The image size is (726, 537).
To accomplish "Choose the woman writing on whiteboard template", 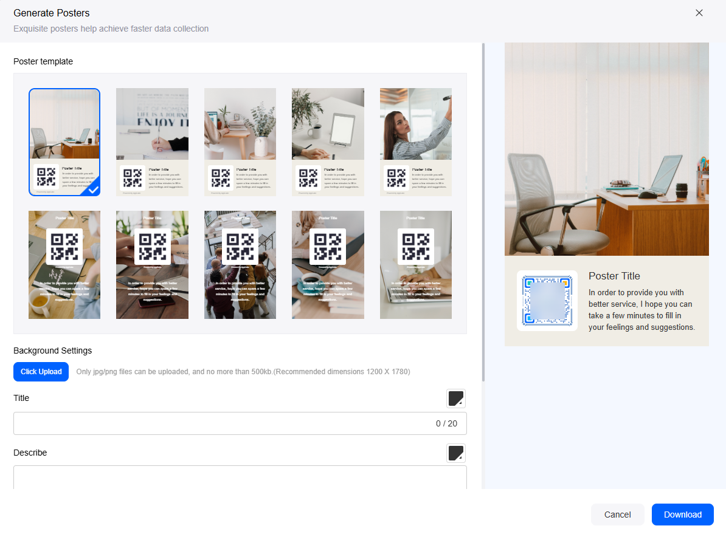I will tap(416, 142).
